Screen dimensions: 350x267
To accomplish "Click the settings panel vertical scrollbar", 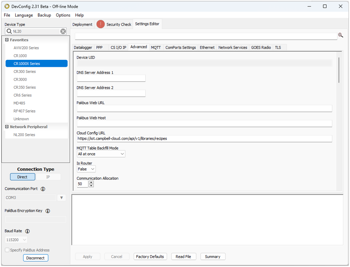I will pos(339,70).
